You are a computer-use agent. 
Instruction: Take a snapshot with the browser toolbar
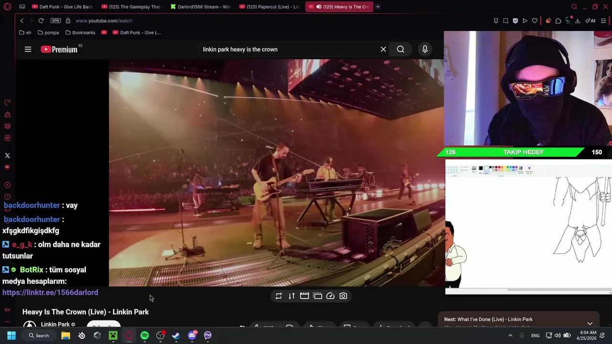click(505, 21)
